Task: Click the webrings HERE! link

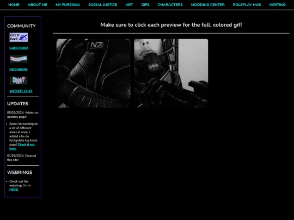Action: [x=14, y=190]
